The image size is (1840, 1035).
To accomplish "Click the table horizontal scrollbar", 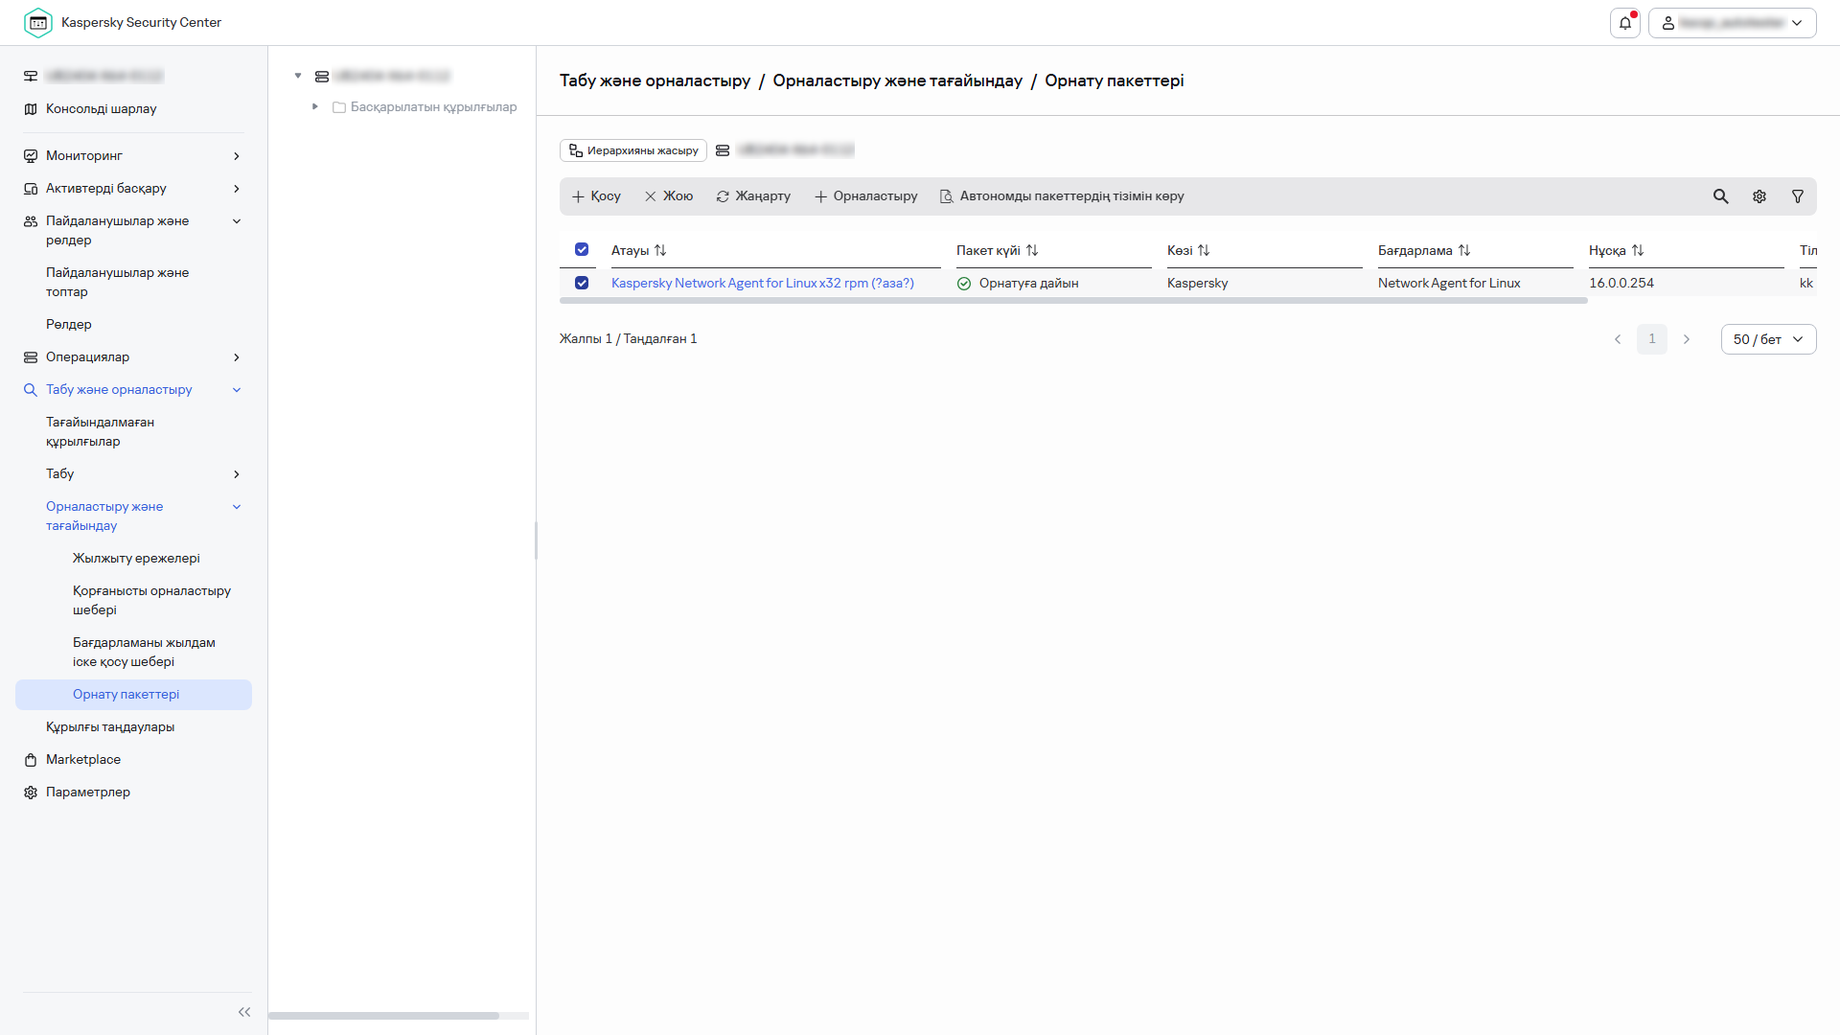I will [1073, 301].
